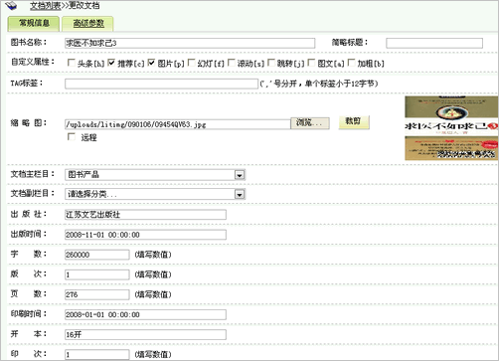
Task: Click the 缩略图 path input field
Action: pos(178,124)
